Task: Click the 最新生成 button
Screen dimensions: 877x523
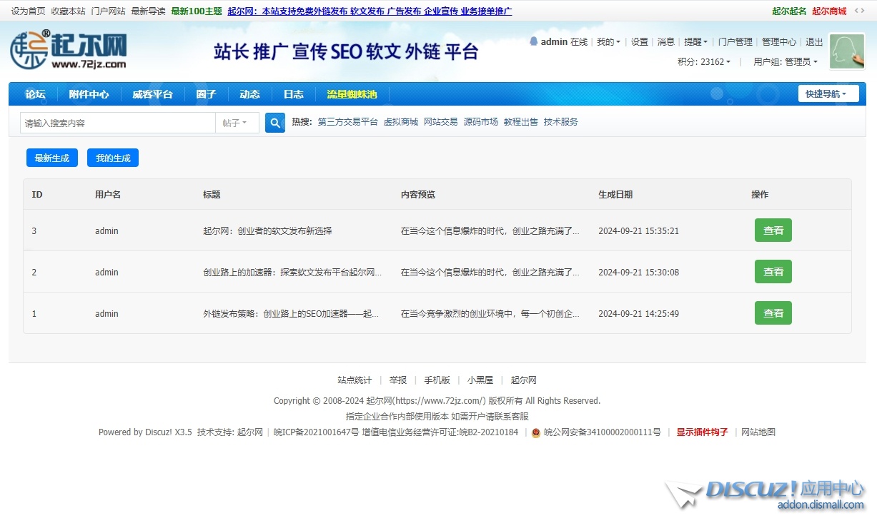Action: click(51, 158)
